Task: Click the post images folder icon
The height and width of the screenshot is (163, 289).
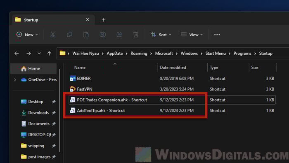Action: [x=24, y=157]
